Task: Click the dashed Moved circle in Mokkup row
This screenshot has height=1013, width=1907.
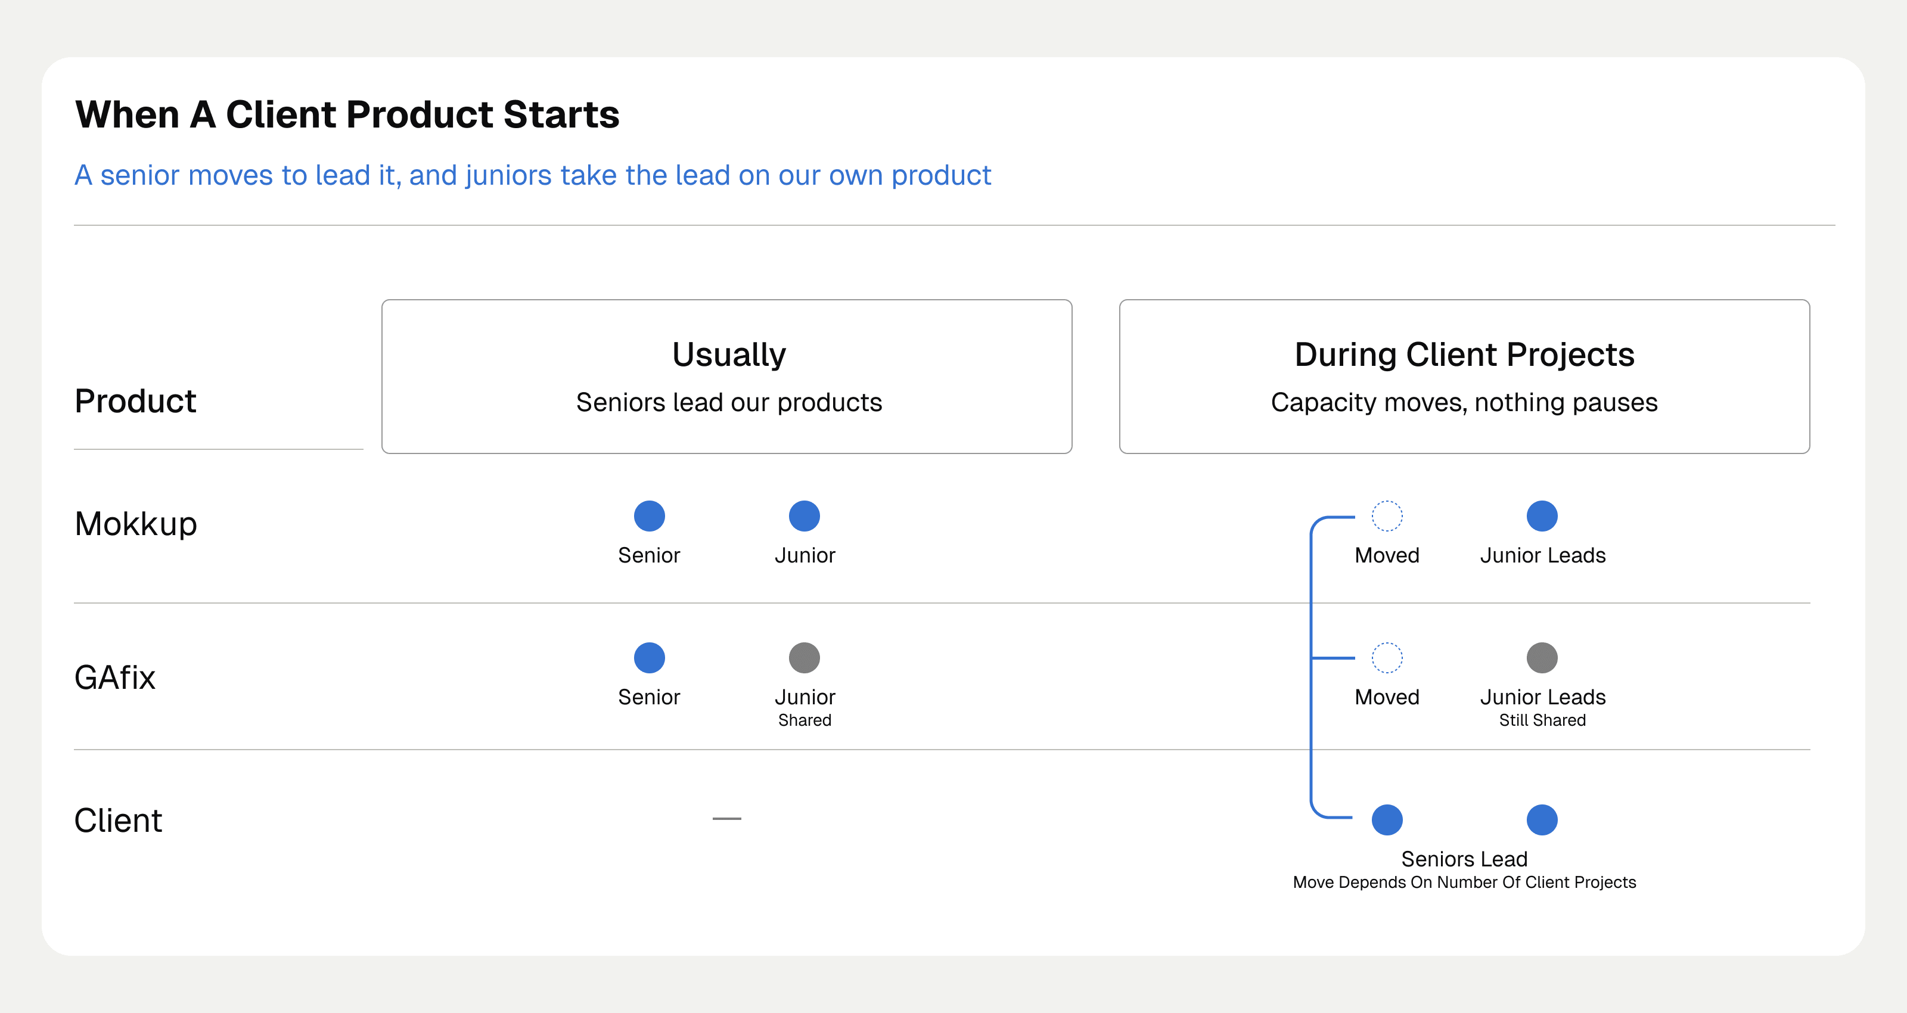Action: pos(1387,516)
